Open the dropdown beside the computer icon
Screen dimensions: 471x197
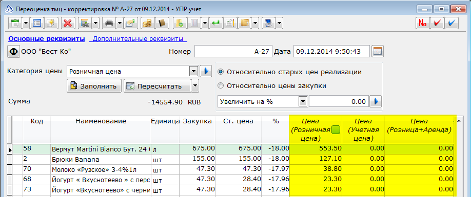click(279, 23)
